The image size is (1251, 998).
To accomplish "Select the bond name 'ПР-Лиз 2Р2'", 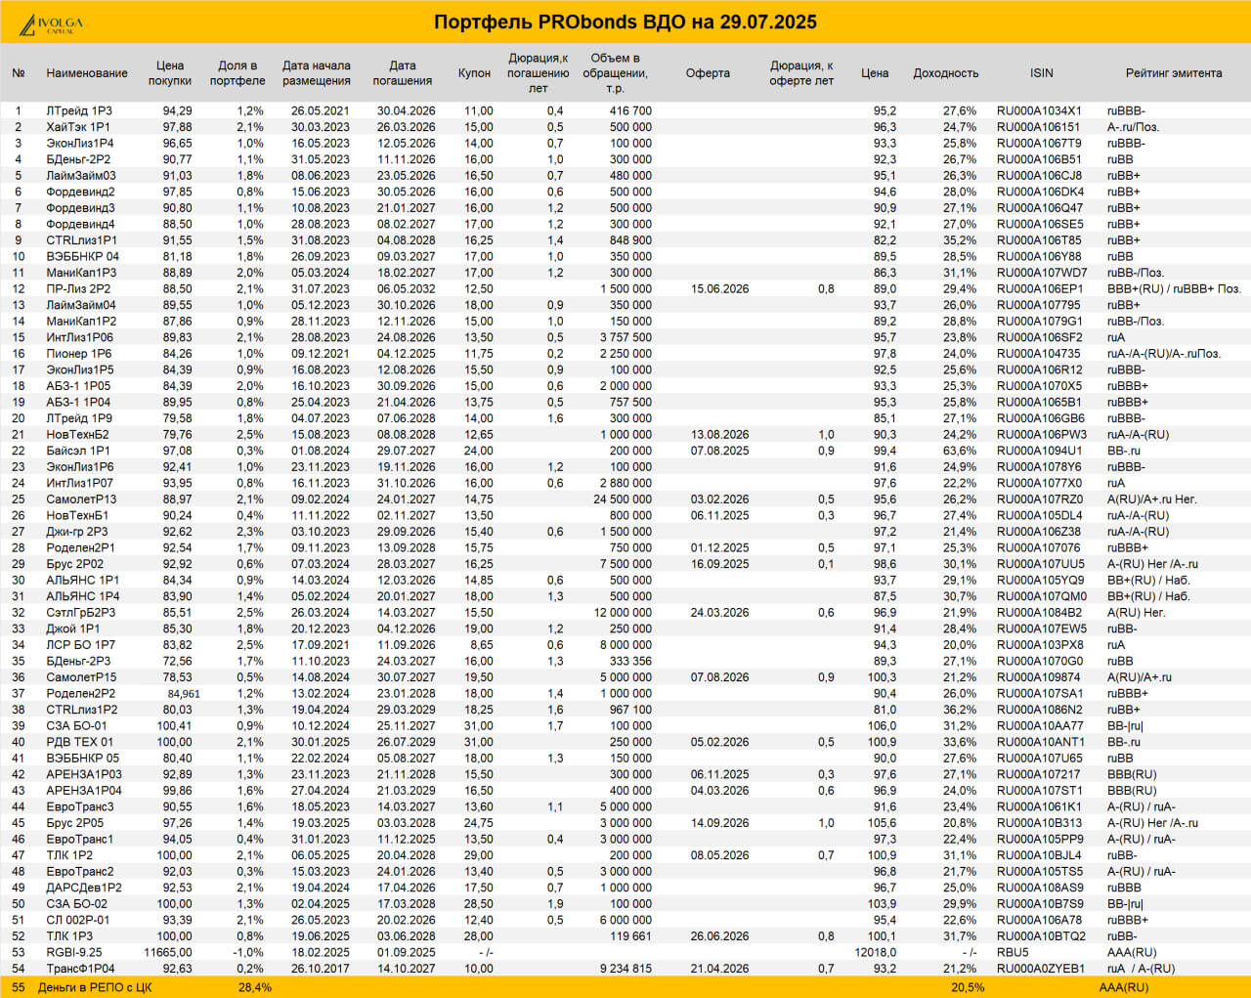I will pyautogui.click(x=78, y=289).
